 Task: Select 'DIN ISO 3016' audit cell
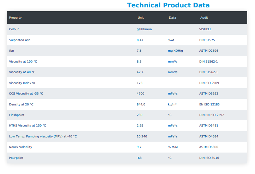coord(209,158)
